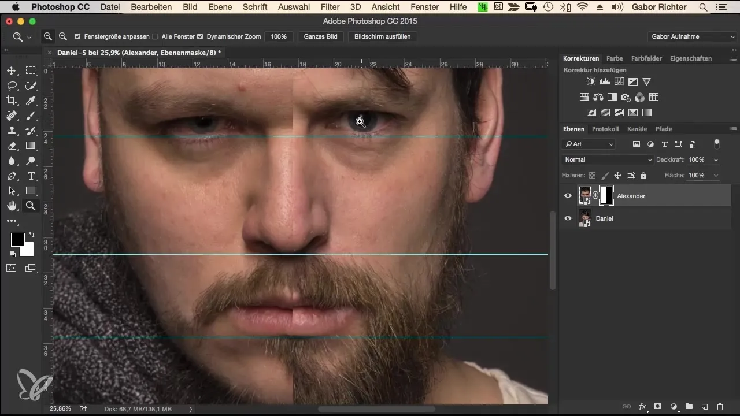This screenshot has width=740, height=416.
Task: Select the Crop tool
Action: pyautogui.click(x=11, y=101)
